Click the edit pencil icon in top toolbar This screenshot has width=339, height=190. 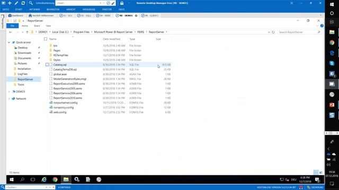16,3
